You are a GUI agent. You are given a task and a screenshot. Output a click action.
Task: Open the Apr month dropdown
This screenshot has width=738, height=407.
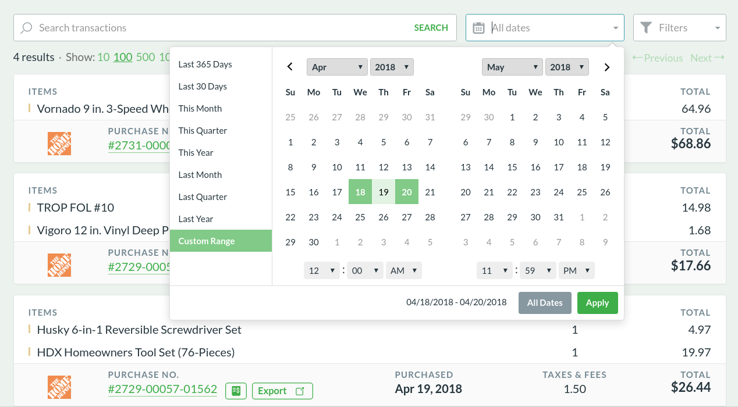tap(337, 66)
